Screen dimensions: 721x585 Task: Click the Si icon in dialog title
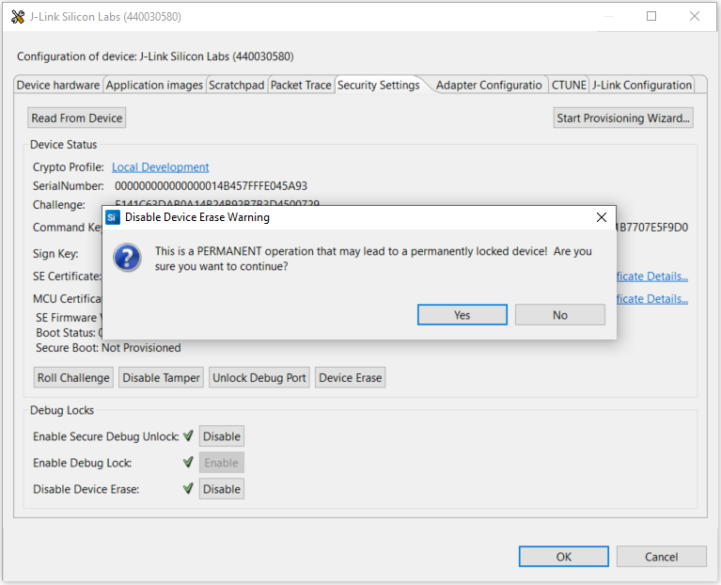pos(113,217)
